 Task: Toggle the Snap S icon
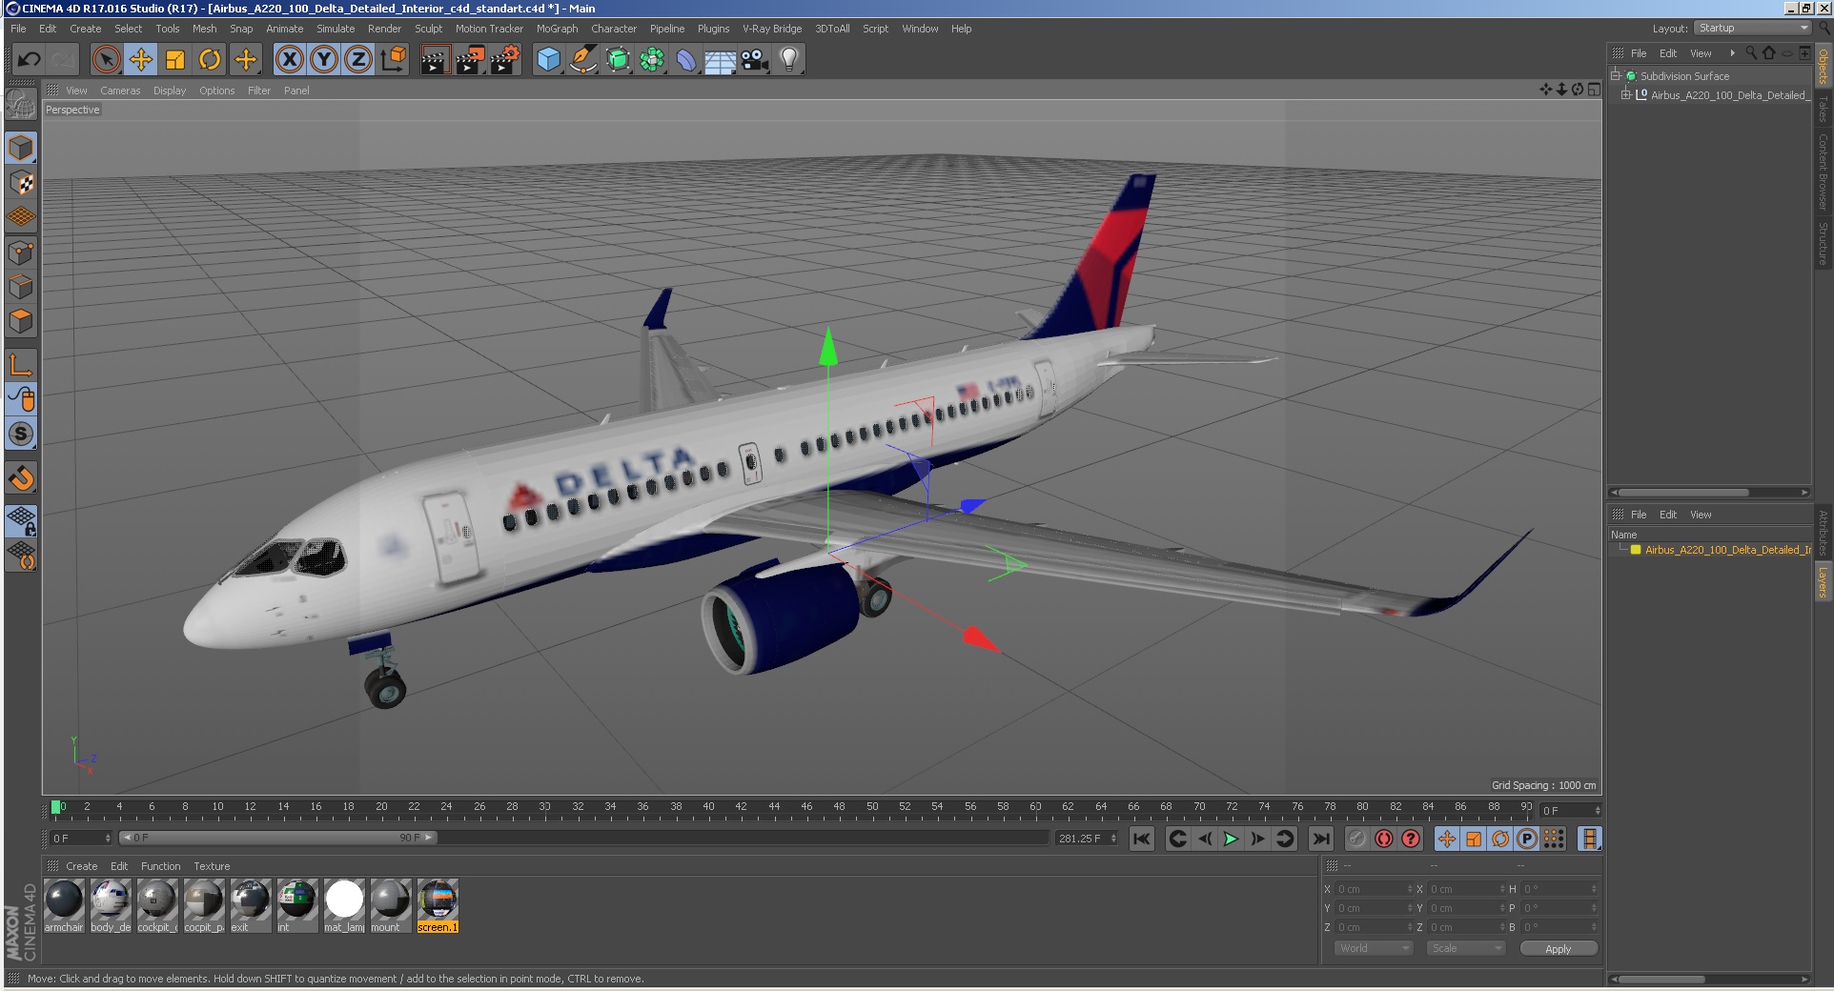(21, 434)
